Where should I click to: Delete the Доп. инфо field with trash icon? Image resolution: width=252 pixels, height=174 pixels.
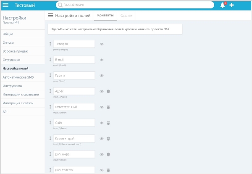(x=108, y=154)
